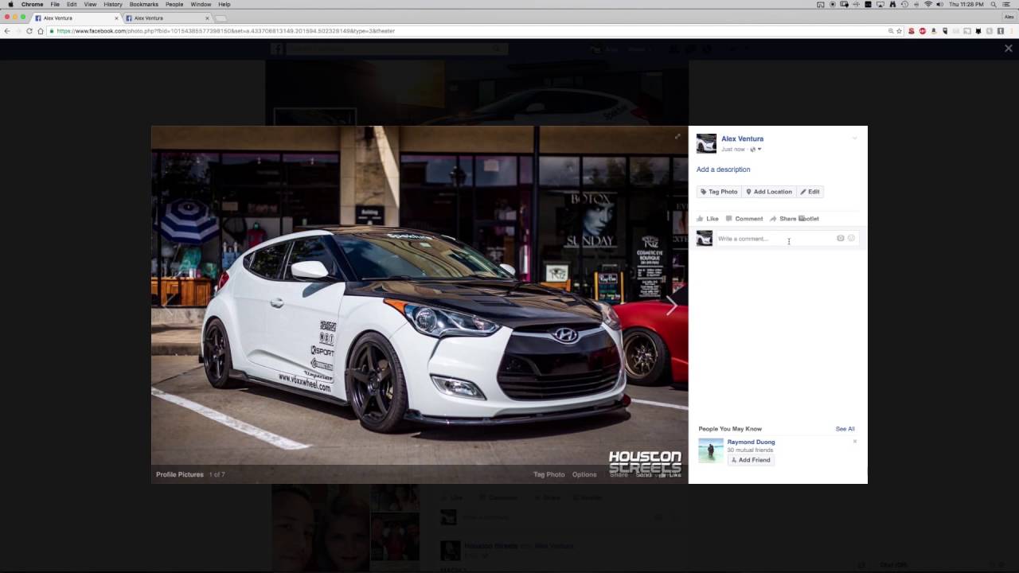Click the Cast extension icon
The image size is (1019, 573).
(x=967, y=31)
